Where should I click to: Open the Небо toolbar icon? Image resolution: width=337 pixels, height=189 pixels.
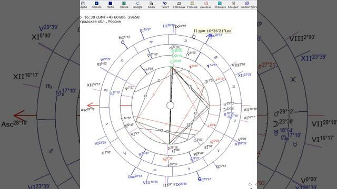click(110, 5)
